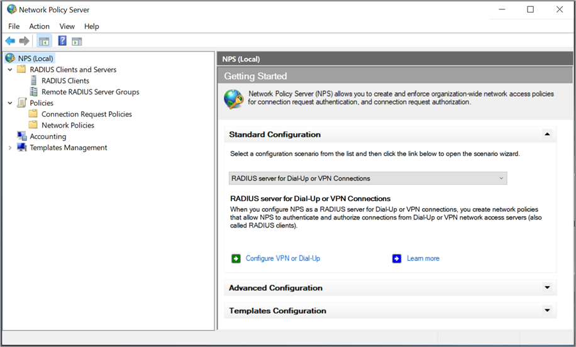This screenshot has height=347, width=576.
Task: Collapse the RADIUS Clients and Servers node
Action: [x=10, y=70]
